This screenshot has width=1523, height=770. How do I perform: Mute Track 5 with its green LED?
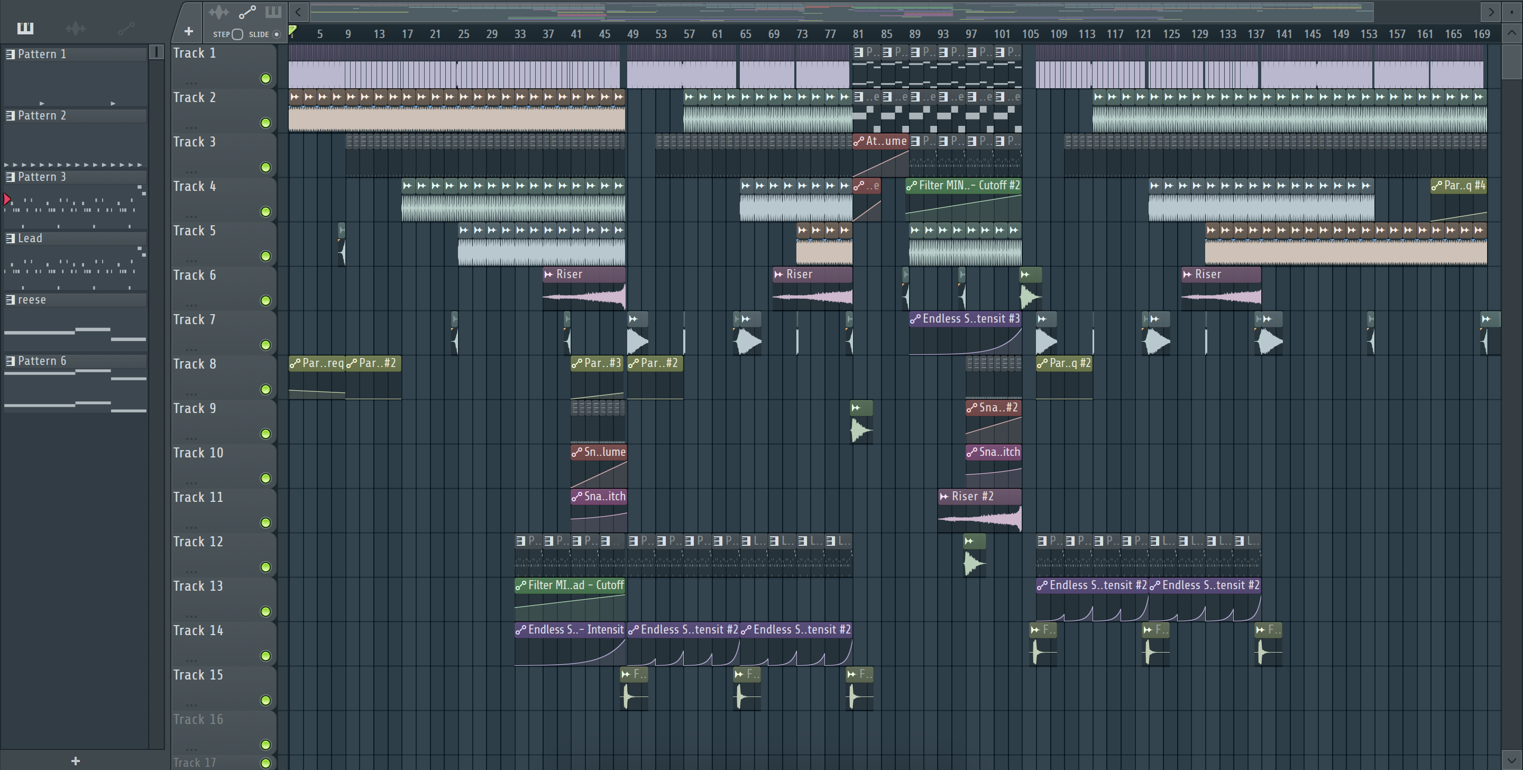(x=265, y=256)
